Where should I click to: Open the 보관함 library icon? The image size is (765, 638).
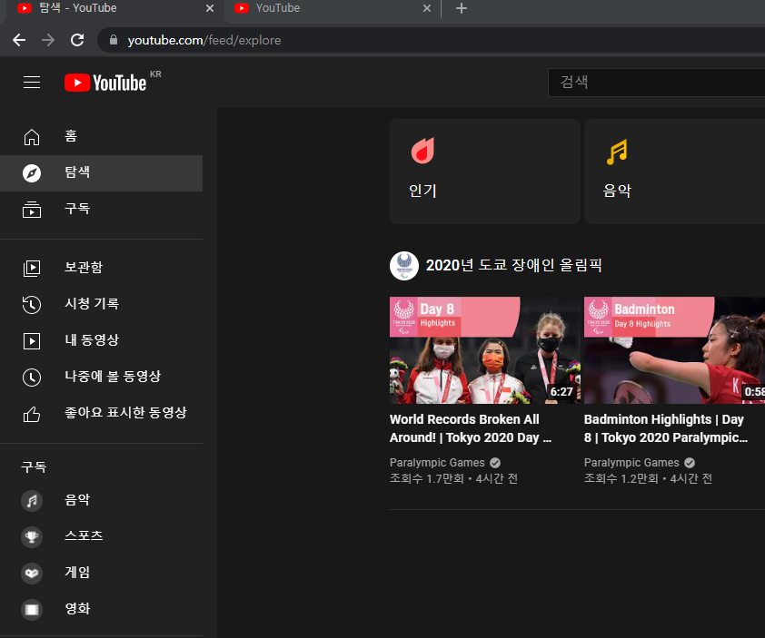tap(32, 268)
